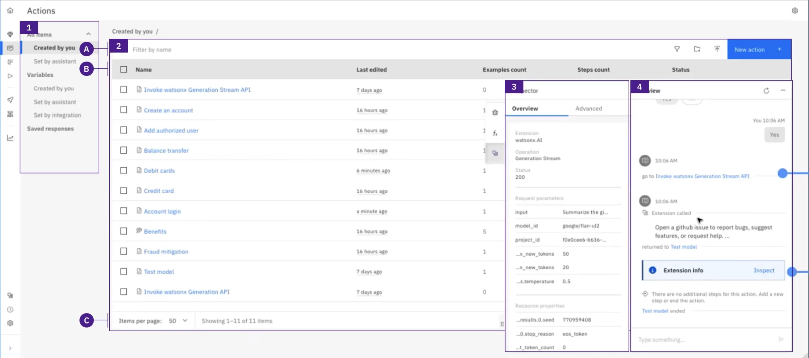Check the box for the Debit cards row
Image resolution: width=809 pixels, height=358 pixels.
pyautogui.click(x=124, y=171)
